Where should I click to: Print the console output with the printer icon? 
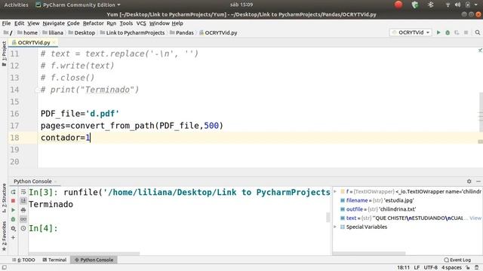click(23, 210)
